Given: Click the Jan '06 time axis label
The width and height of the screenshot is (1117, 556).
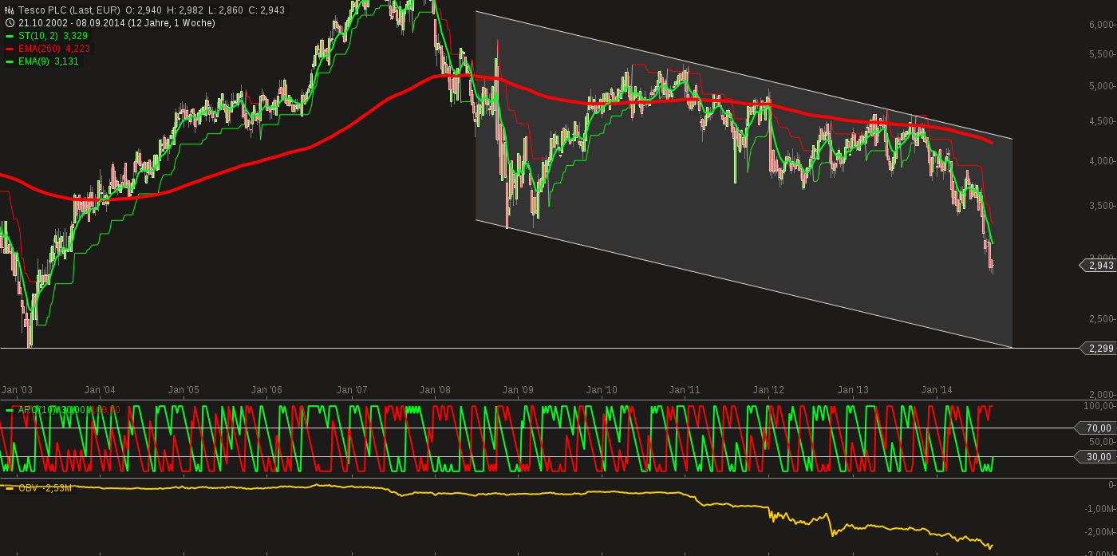Looking at the screenshot, I should [266, 390].
